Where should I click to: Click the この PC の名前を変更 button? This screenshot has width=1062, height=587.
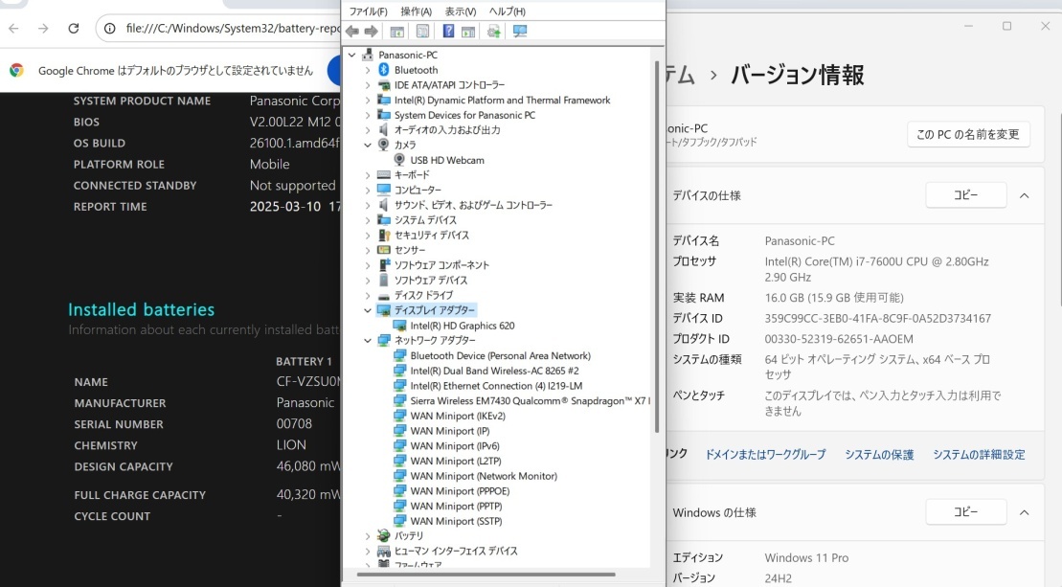click(x=968, y=135)
